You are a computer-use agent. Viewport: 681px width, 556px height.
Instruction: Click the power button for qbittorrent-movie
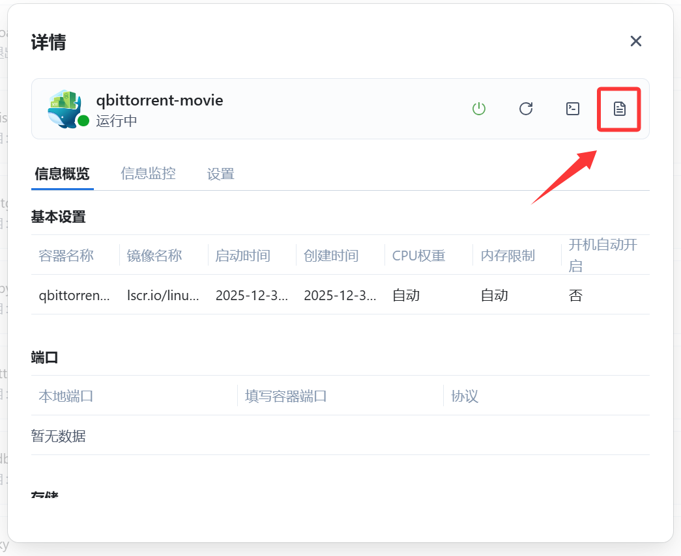point(479,109)
